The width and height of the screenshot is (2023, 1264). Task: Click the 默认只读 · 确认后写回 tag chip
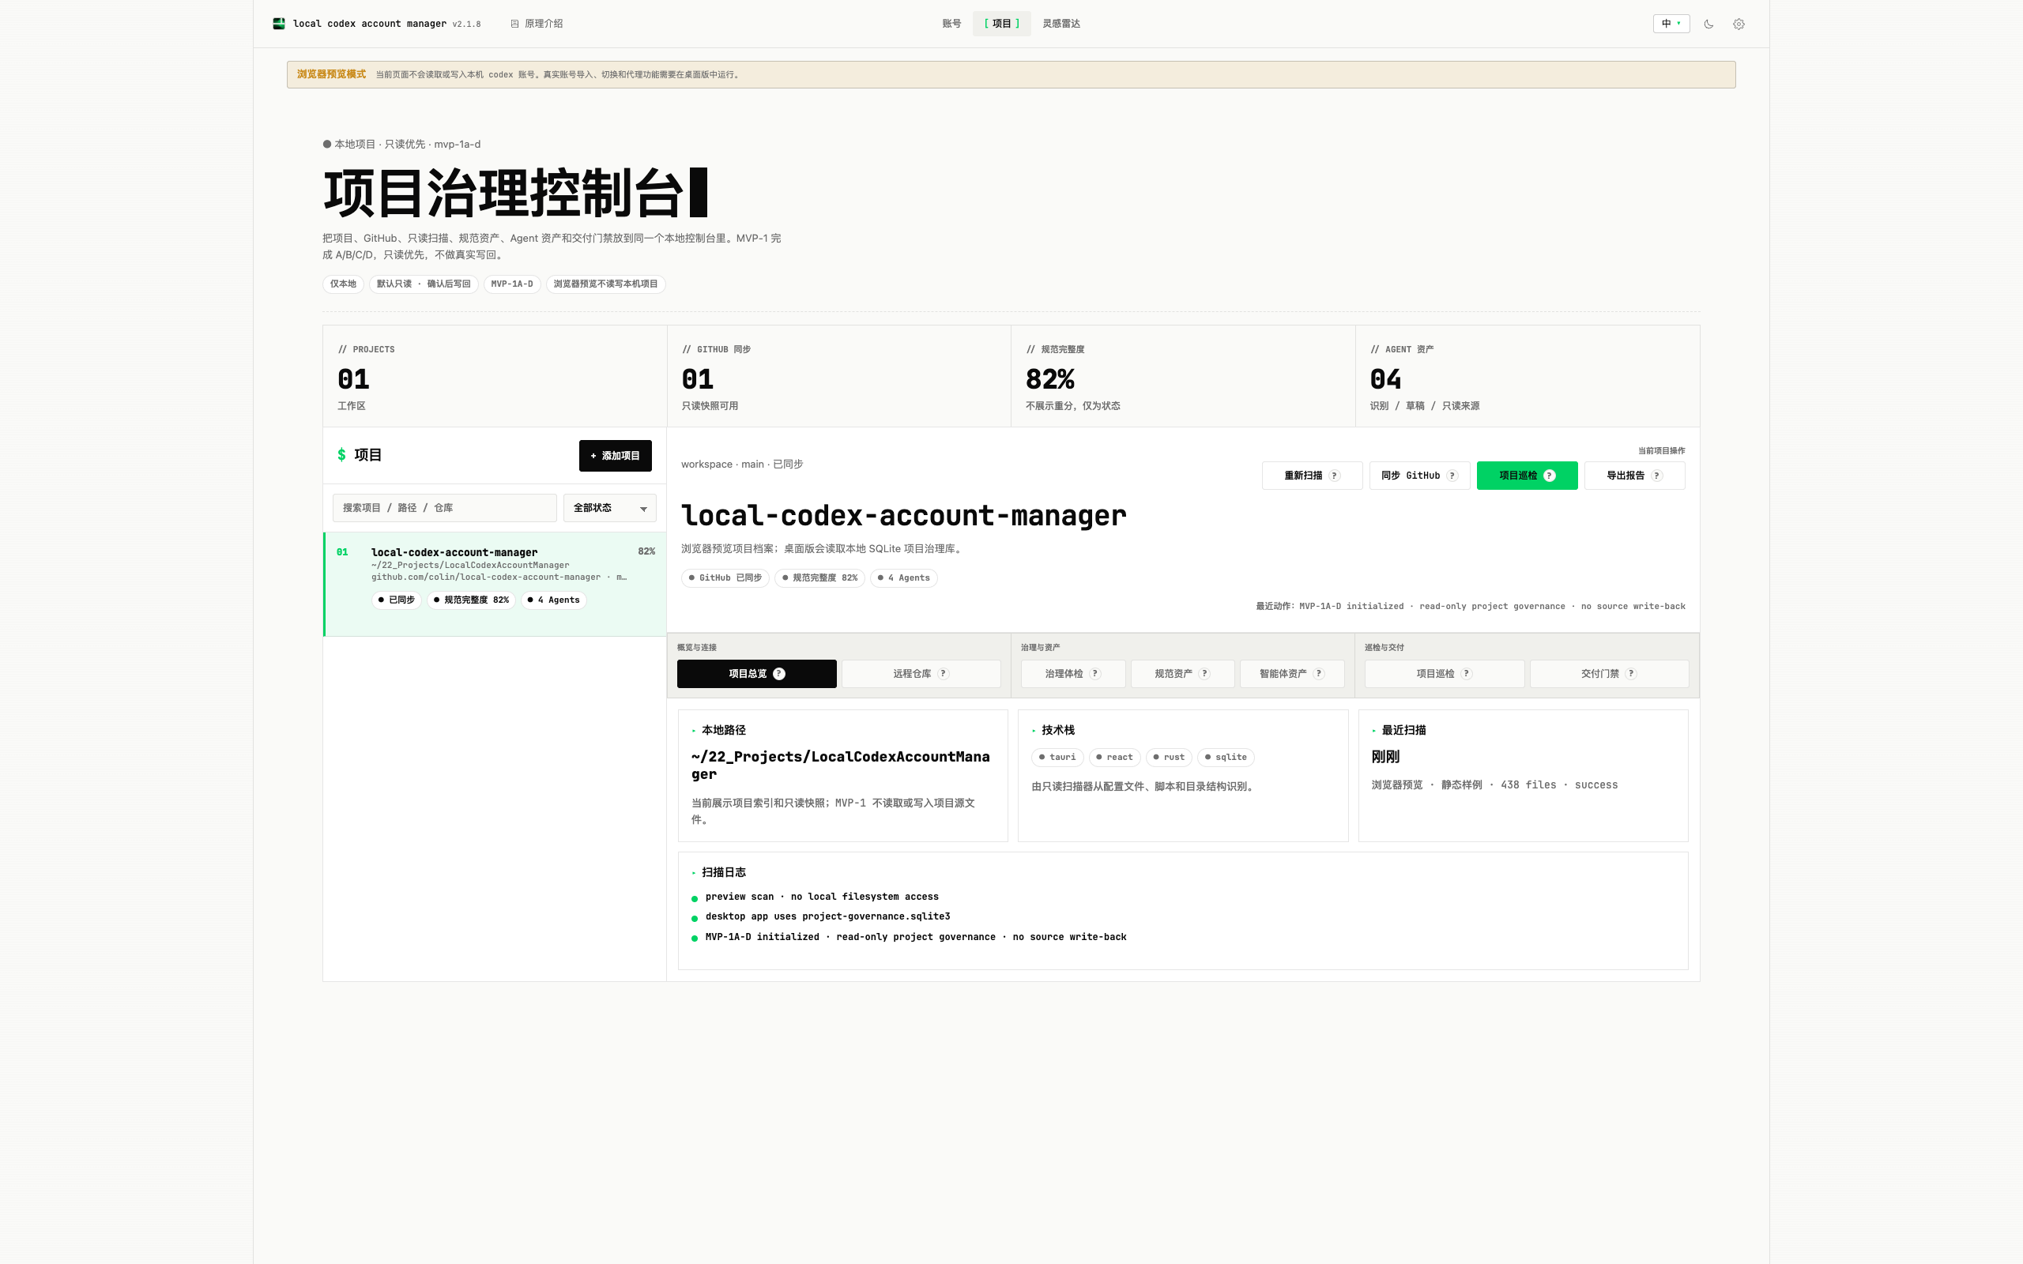point(423,284)
